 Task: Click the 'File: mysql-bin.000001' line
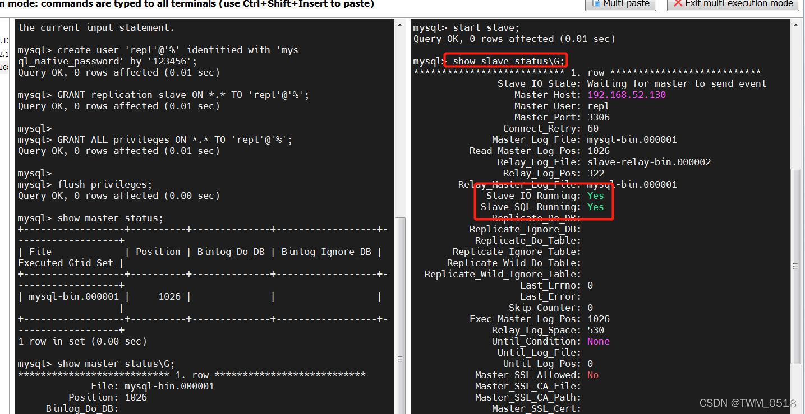pyautogui.click(x=153, y=386)
